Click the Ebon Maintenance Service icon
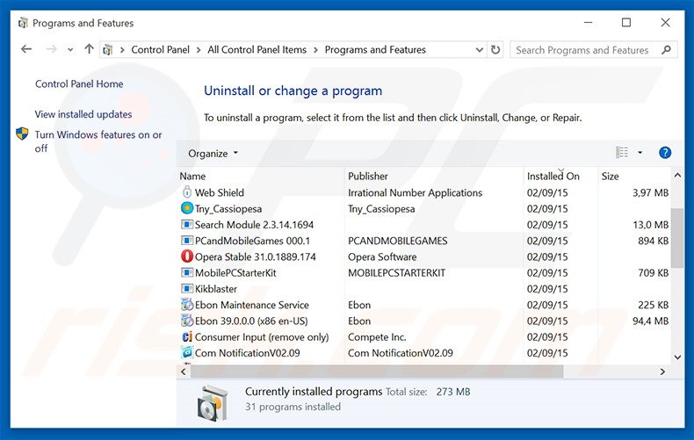This screenshot has width=694, height=440. (x=187, y=305)
